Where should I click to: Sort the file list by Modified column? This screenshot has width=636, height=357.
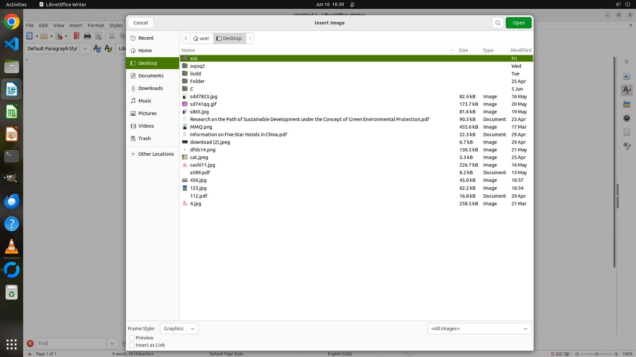click(x=521, y=50)
